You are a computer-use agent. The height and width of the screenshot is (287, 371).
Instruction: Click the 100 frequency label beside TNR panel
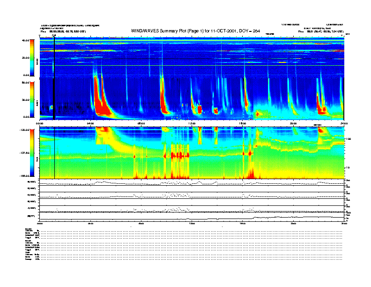pyautogui.click(x=349, y=139)
